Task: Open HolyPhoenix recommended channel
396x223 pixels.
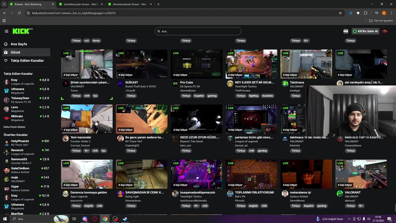Action: coord(26,143)
